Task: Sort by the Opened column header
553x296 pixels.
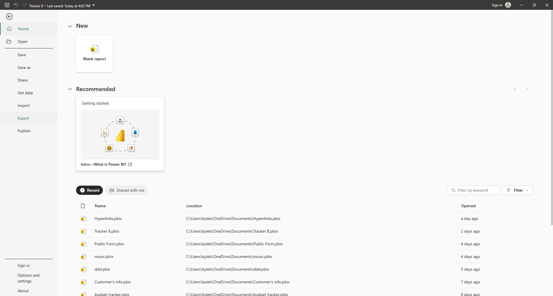Action: [468, 206]
